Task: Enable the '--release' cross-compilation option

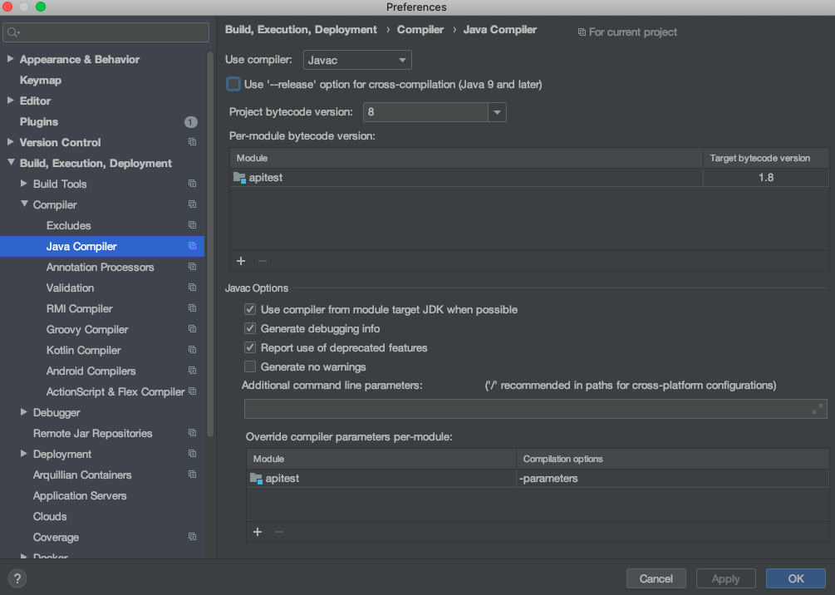Action: tap(233, 84)
